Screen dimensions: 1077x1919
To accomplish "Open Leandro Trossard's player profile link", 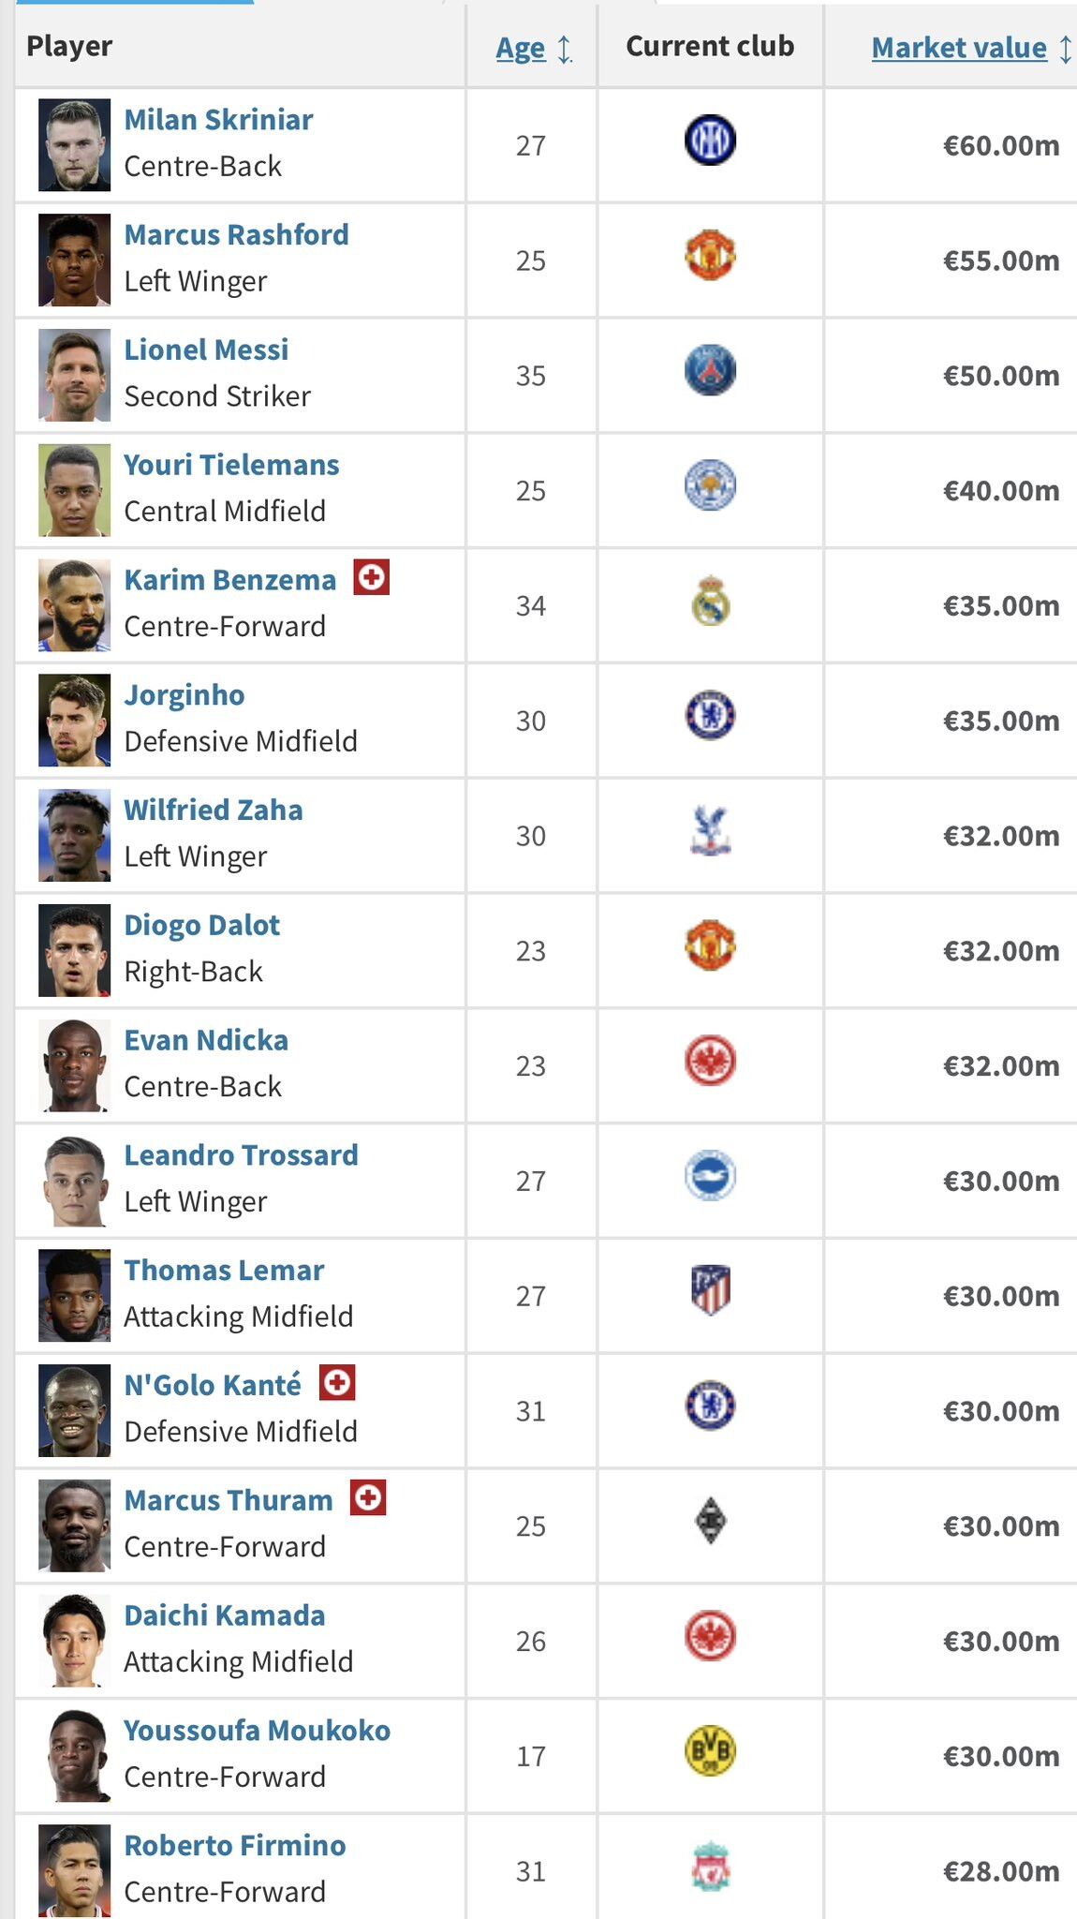I will pyautogui.click(x=241, y=1155).
